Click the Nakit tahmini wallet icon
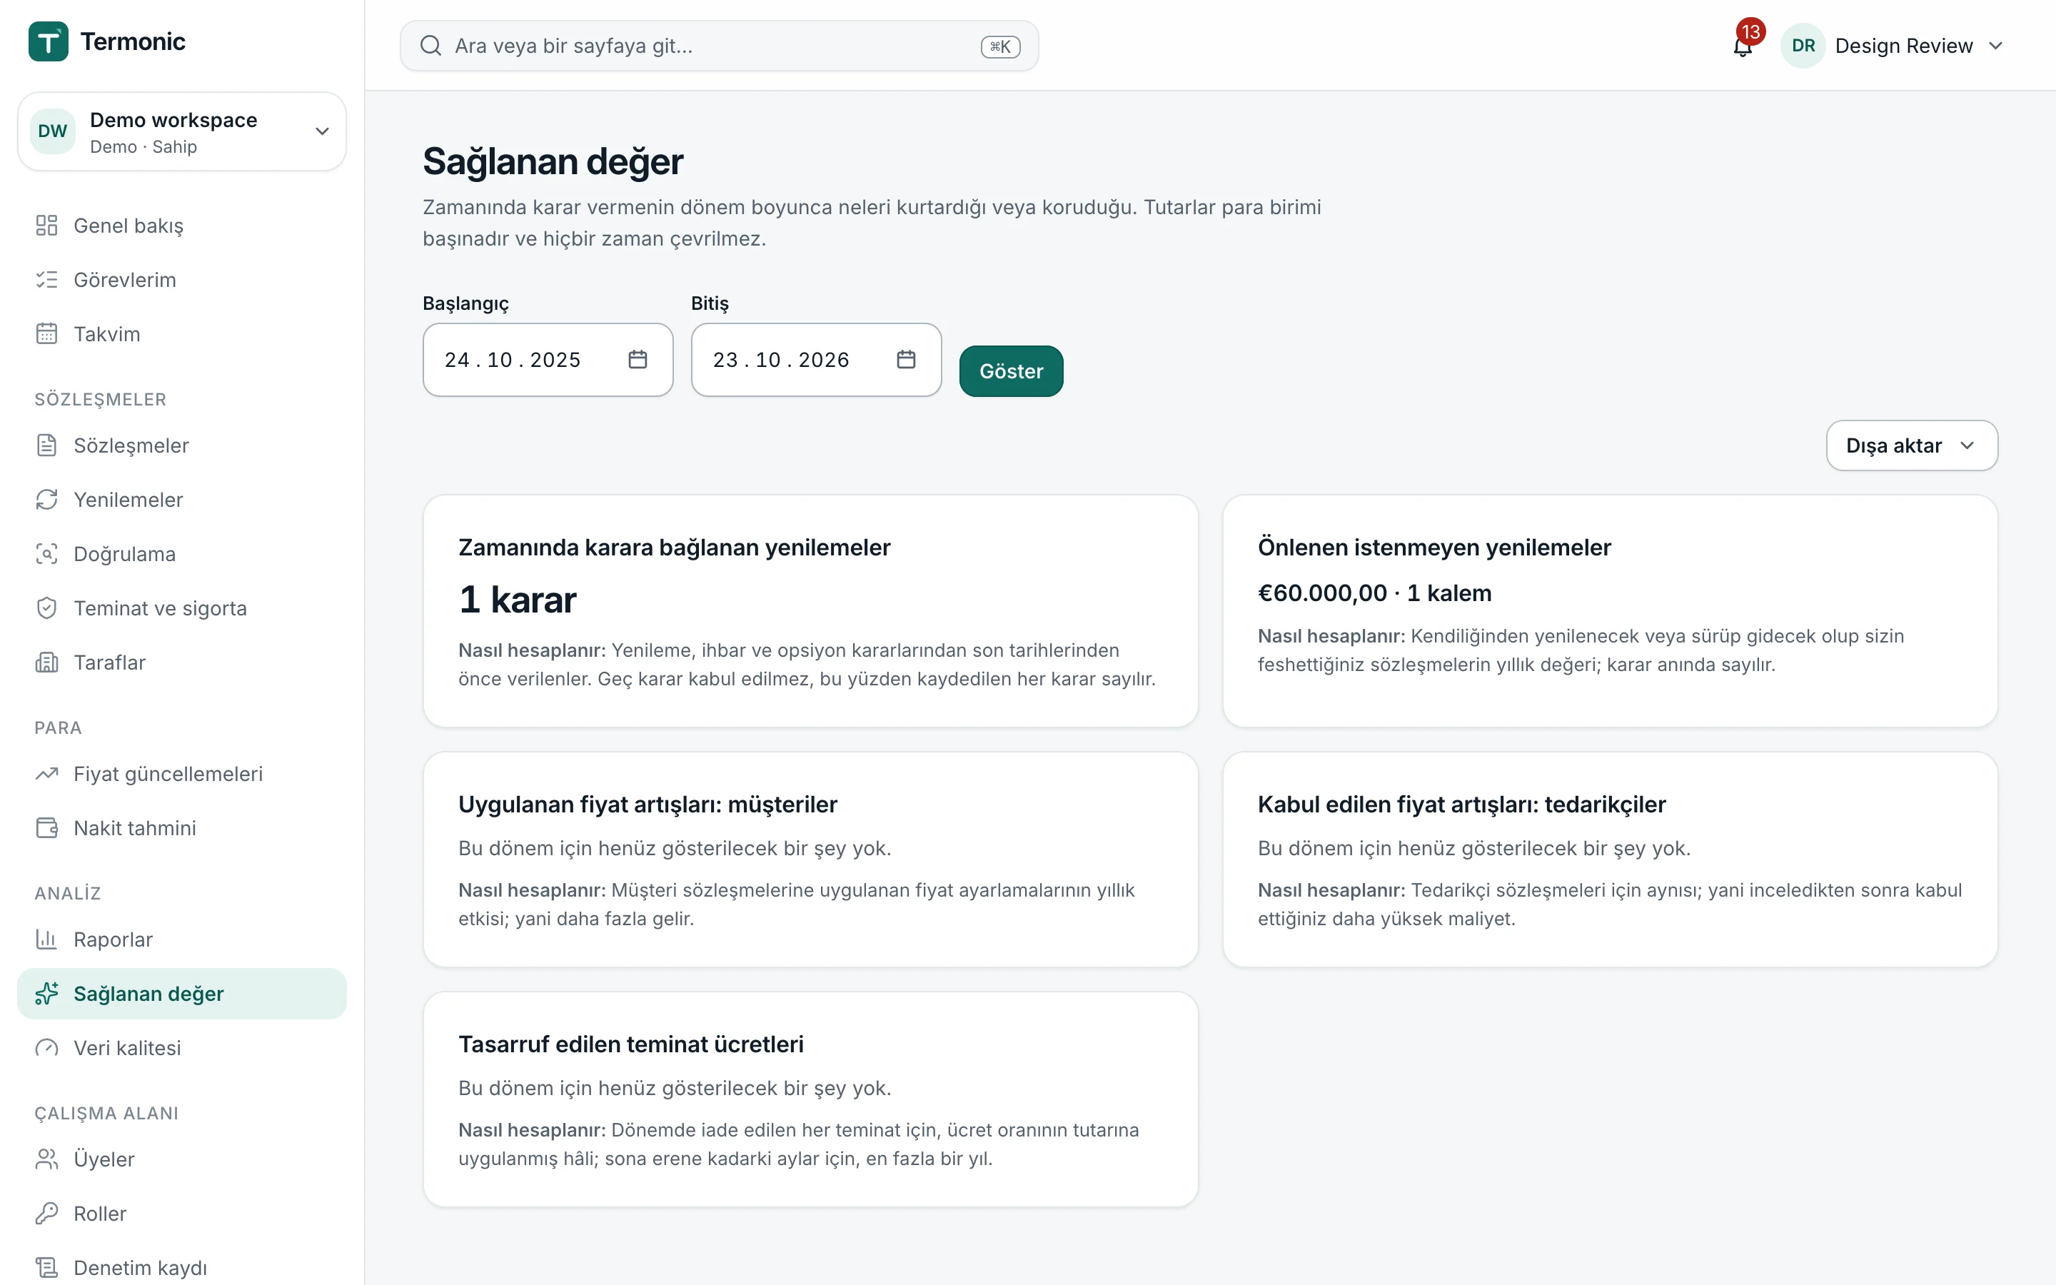Viewport: 2056px width, 1285px height. [46, 829]
